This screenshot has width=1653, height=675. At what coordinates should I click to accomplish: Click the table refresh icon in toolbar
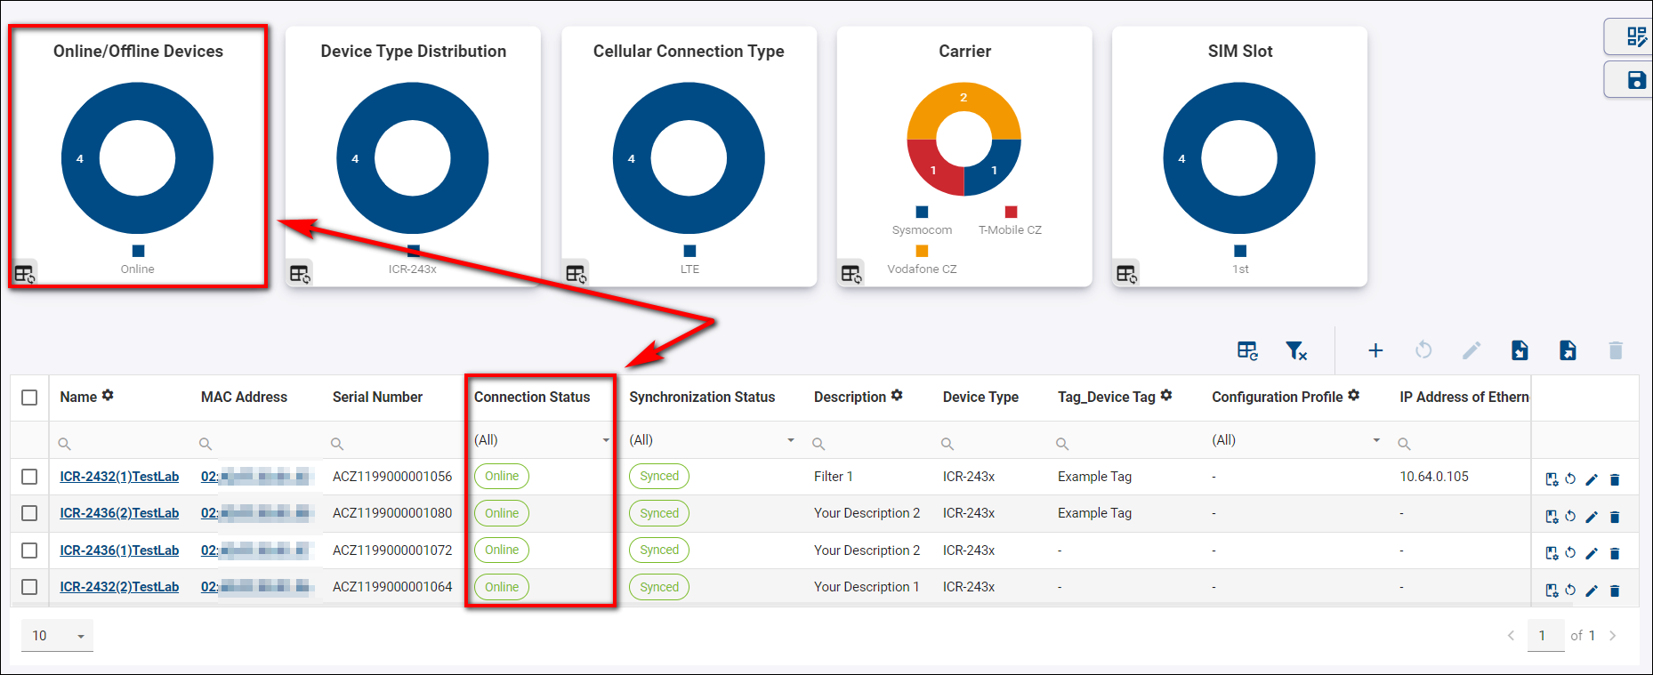(1247, 351)
